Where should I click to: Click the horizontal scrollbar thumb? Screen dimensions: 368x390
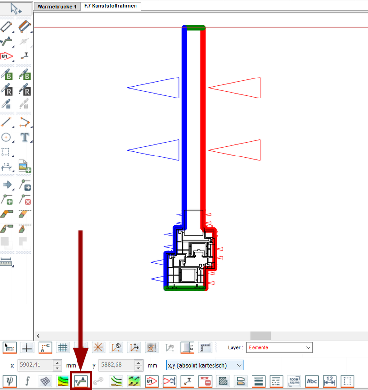coord(260,335)
